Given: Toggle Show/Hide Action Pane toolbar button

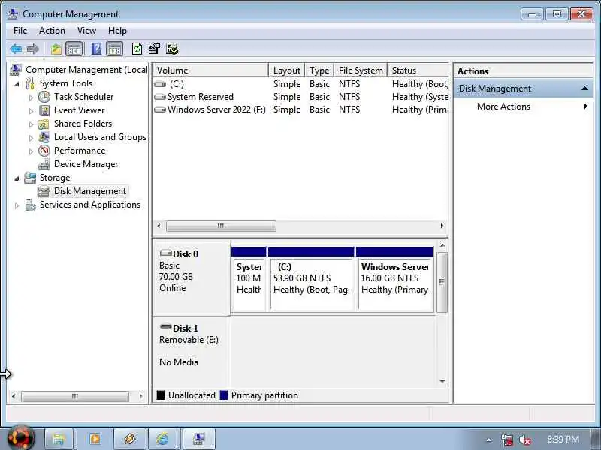Looking at the screenshot, I should click(114, 49).
